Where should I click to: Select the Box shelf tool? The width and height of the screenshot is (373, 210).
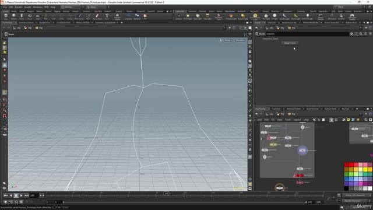tap(6, 16)
